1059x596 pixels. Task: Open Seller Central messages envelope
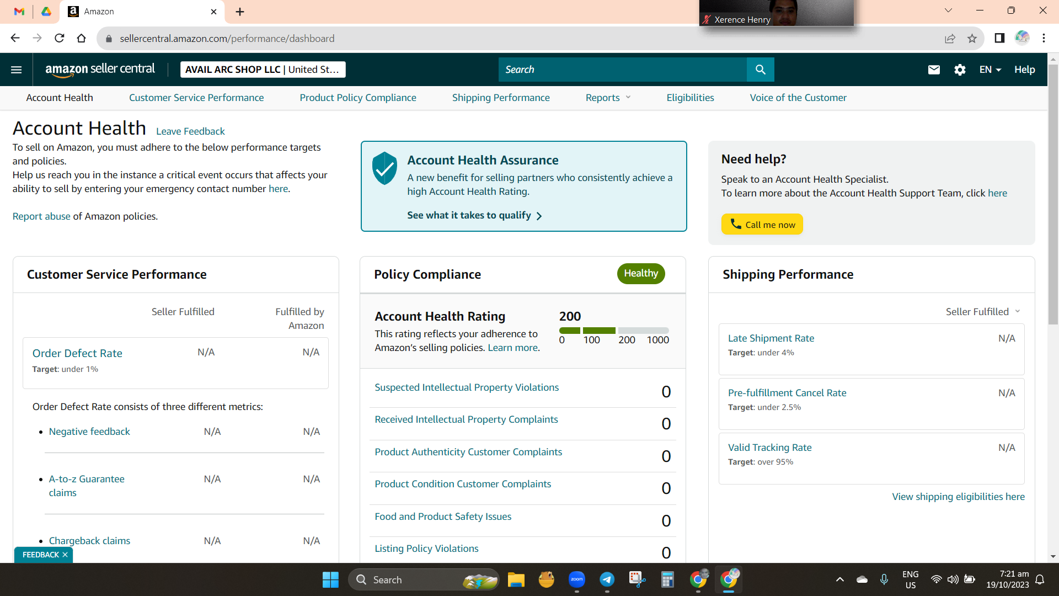point(934,70)
